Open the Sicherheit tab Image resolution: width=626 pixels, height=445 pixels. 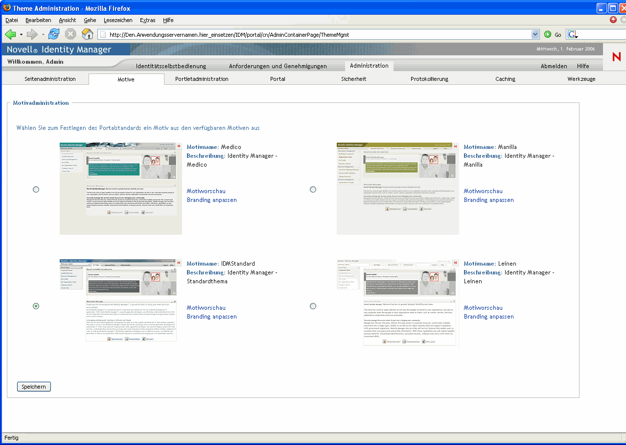(x=353, y=79)
